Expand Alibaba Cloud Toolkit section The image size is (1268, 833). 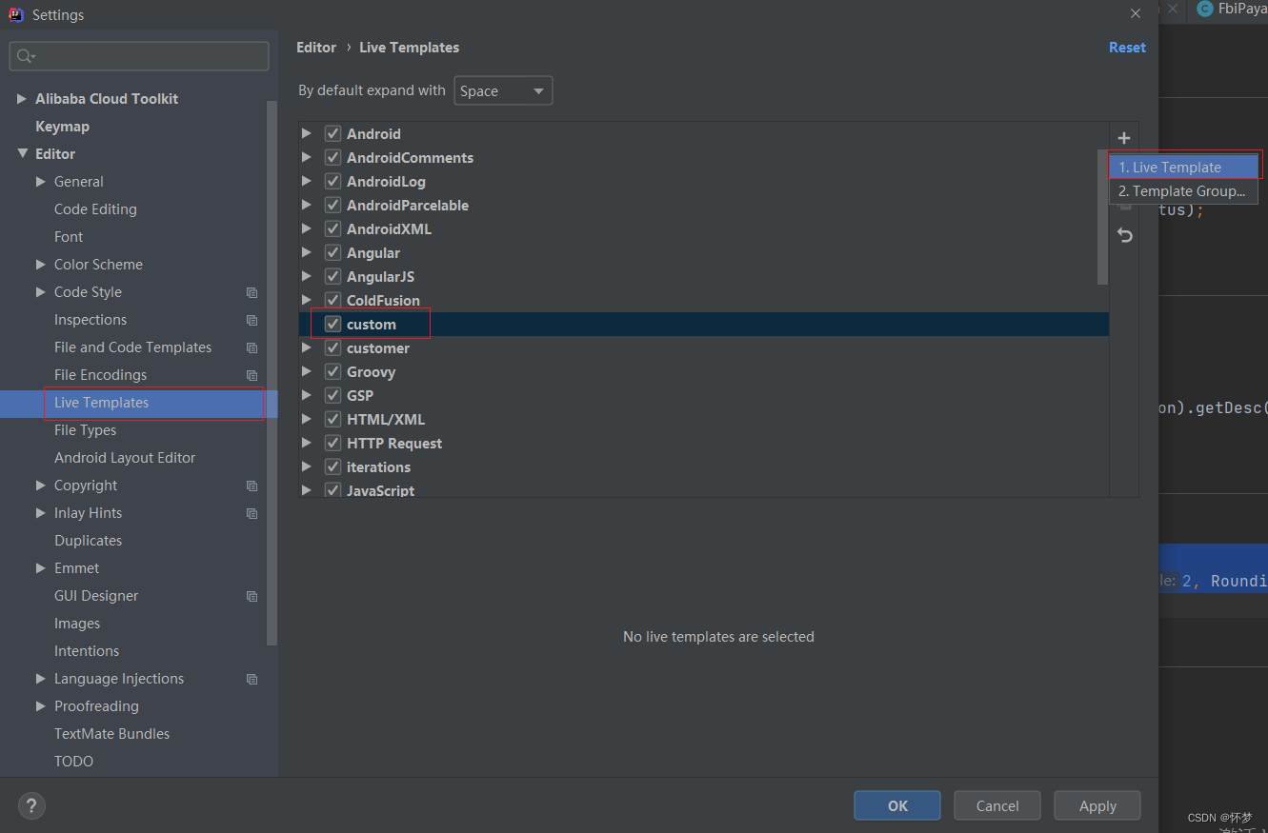pyautogui.click(x=22, y=98)
